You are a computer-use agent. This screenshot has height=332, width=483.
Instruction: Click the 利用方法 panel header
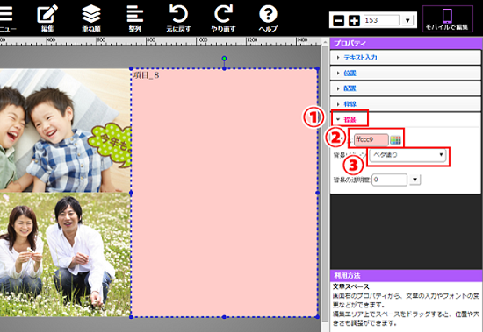tap(406, 275)
